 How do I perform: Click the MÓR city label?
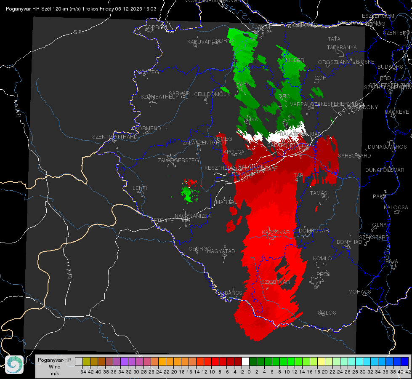321,78
